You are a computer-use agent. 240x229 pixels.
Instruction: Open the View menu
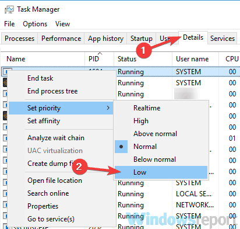pyautogui.click(x=62, y=24)
